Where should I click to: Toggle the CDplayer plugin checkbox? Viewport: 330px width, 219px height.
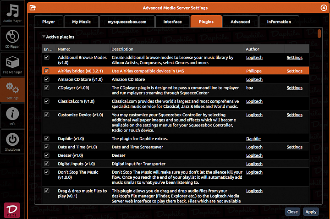(x=47, y=88)
